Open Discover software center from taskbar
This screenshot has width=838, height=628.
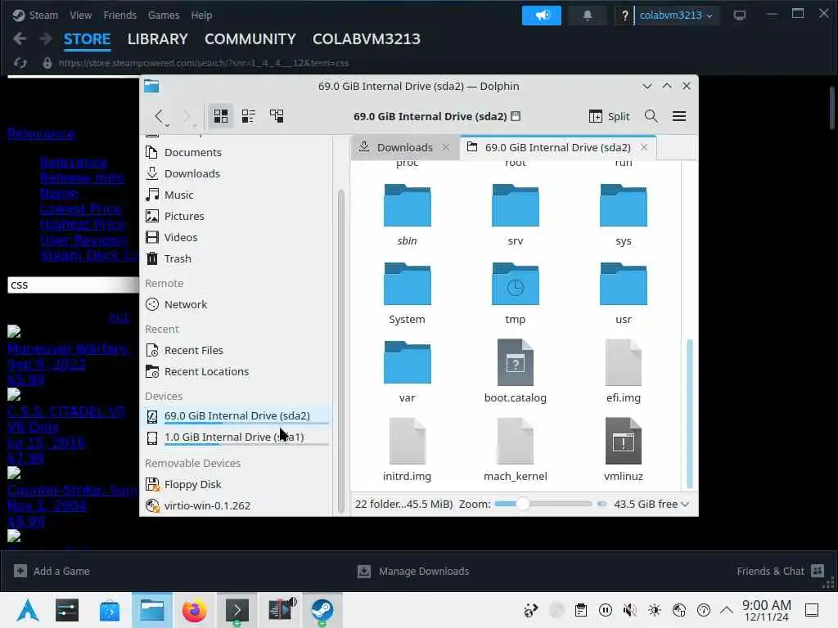pyautogui.click(x=110, y=610)
